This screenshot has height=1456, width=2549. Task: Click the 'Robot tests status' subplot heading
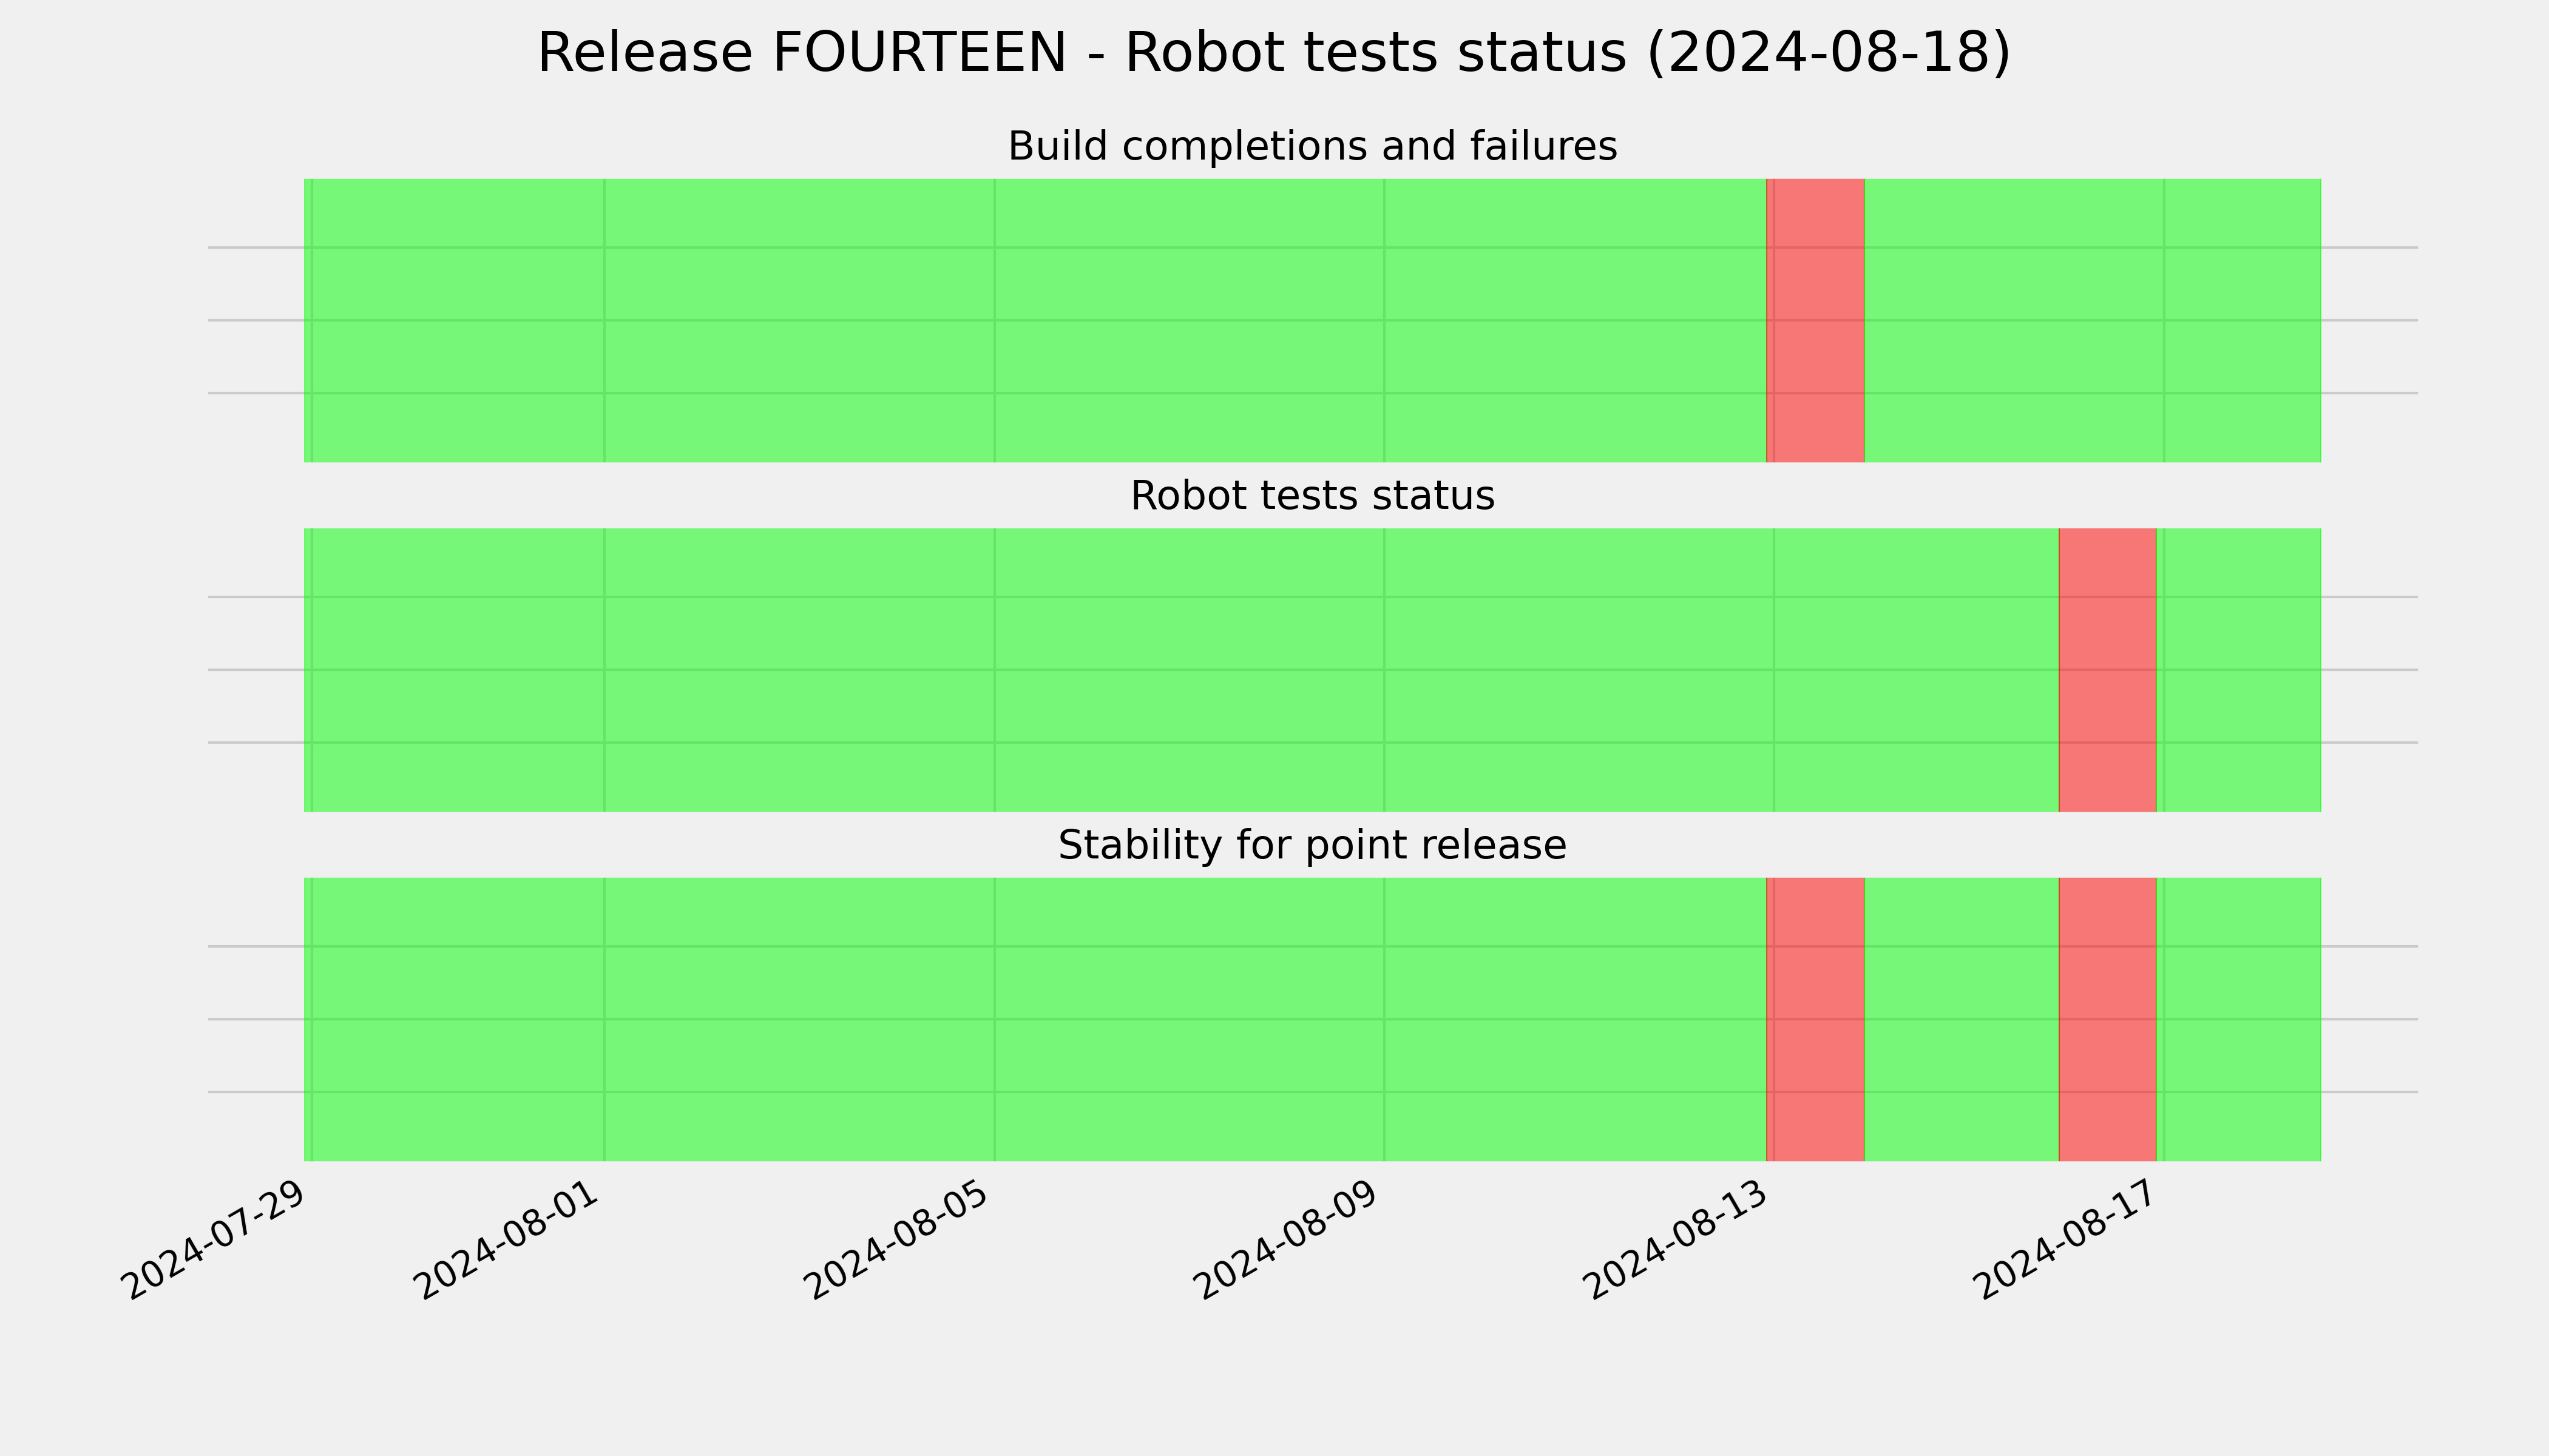(x=1312, y=496)
